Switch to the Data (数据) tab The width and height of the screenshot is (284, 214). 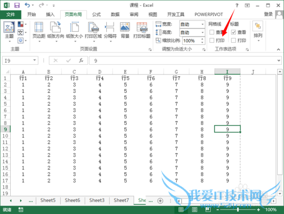coord(115,14)
